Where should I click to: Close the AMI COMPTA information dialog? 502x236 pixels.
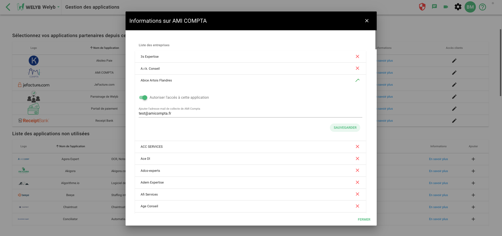point(367,21)
